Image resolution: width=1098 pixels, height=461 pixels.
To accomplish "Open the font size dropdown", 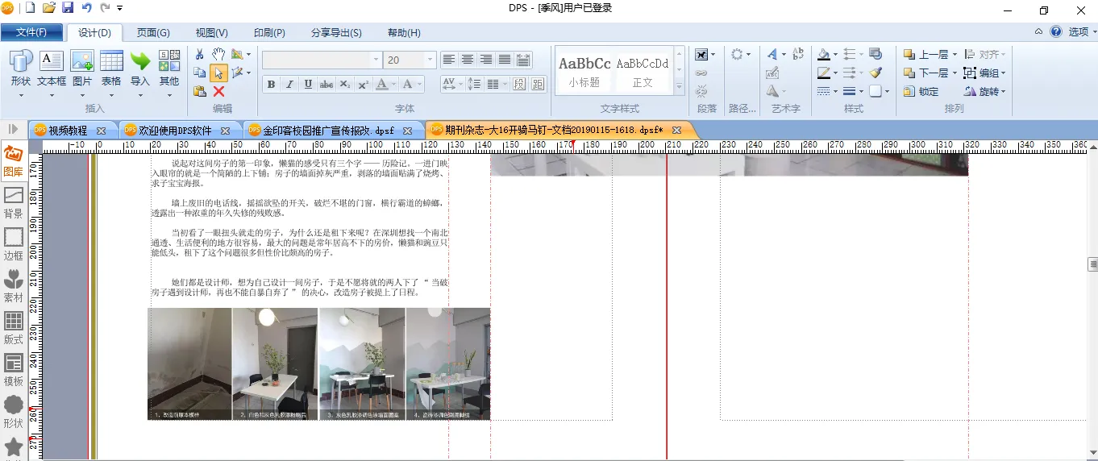I will (430, 60).
